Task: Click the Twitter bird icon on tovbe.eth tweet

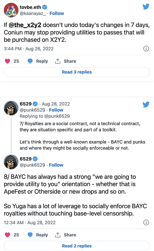Action: pos(146,6)
